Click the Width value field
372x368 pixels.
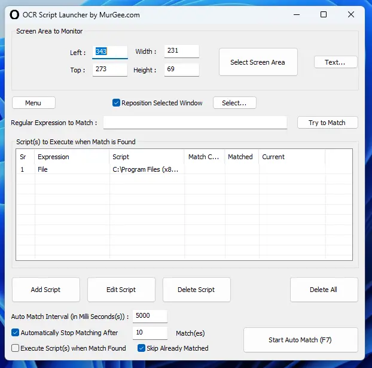(x=182, y=51)
